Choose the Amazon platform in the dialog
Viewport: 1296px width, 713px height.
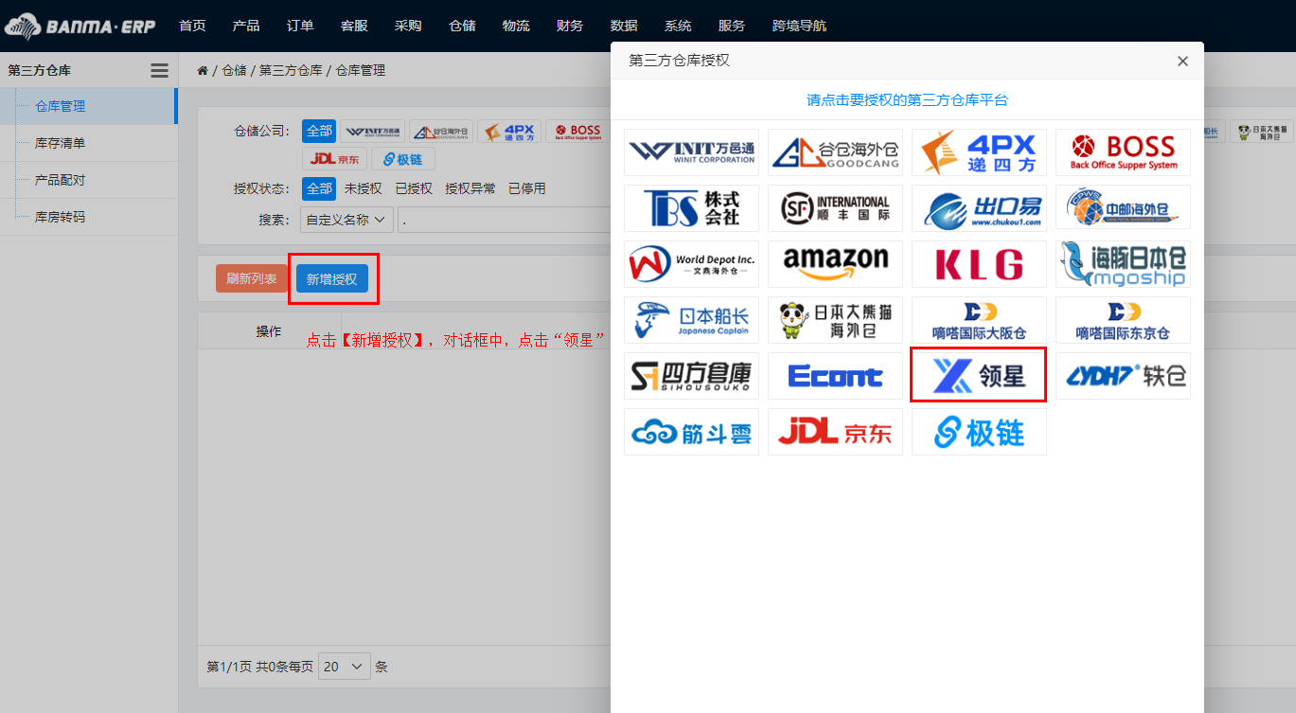tap(835, 264)
